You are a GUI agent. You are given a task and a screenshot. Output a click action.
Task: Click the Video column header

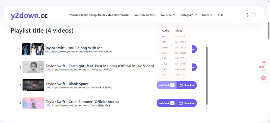tap(179, 31)
